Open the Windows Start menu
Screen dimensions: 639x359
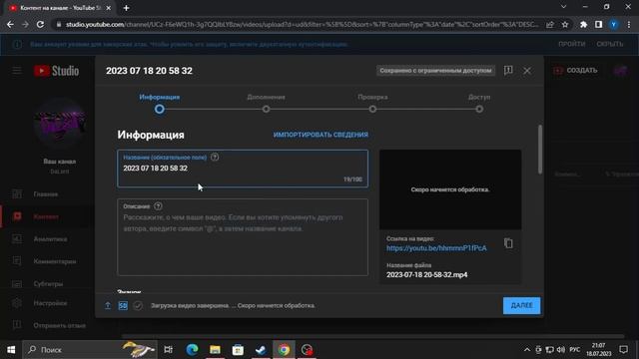(x=11, y=350)
